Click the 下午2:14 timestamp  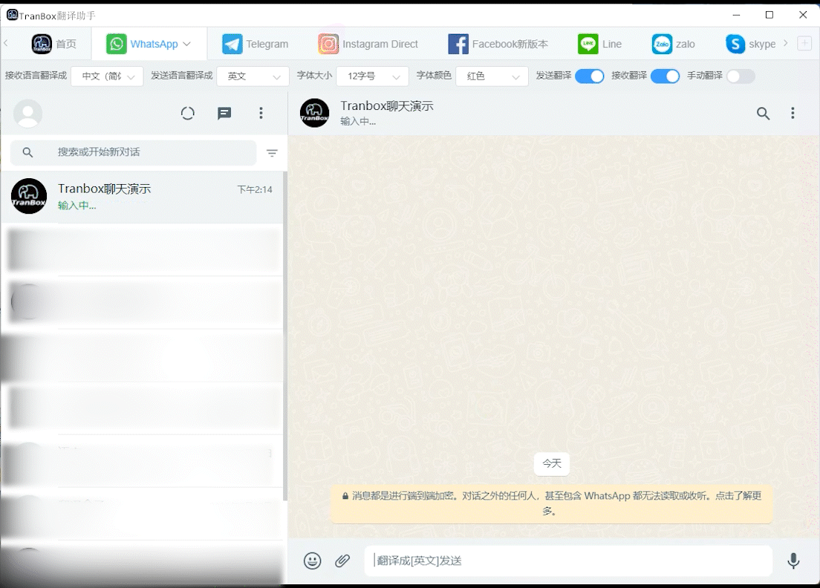255,190
